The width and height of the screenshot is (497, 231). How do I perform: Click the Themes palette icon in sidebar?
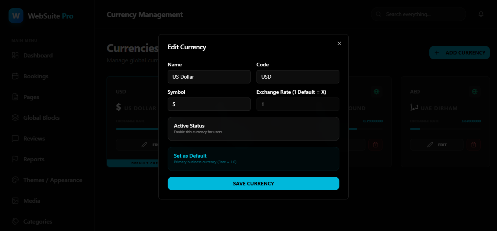point(15,180)
